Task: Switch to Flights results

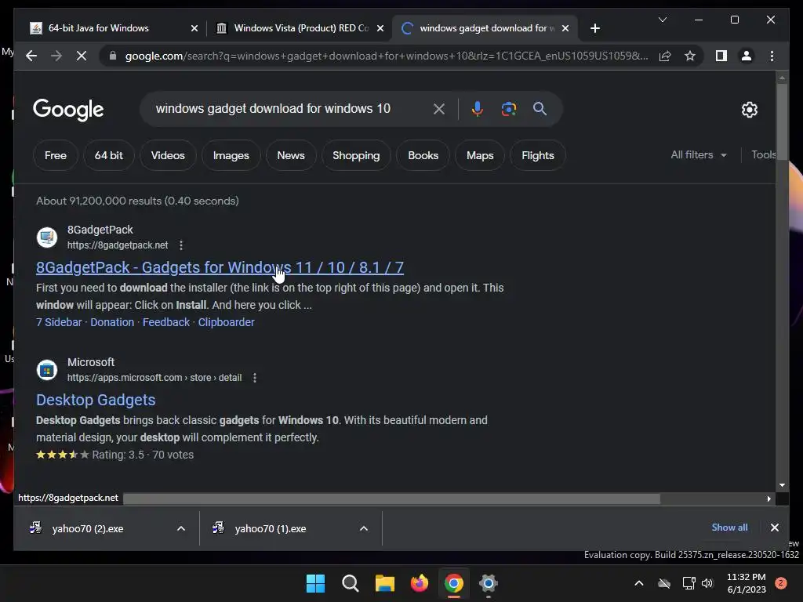Action: point(538,155)
